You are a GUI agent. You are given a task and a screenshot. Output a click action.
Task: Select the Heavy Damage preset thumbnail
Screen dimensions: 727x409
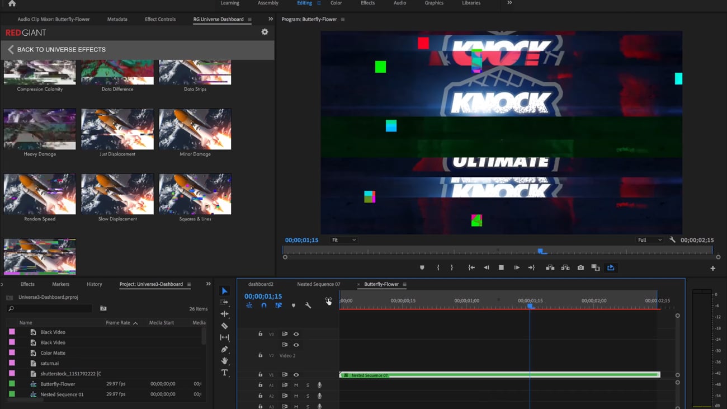(40, 129)
